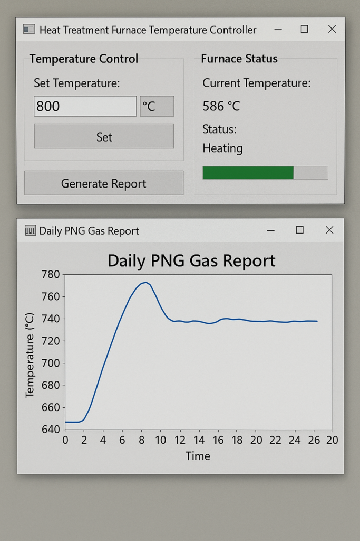Click the Heating status text

tap(222, 148)
